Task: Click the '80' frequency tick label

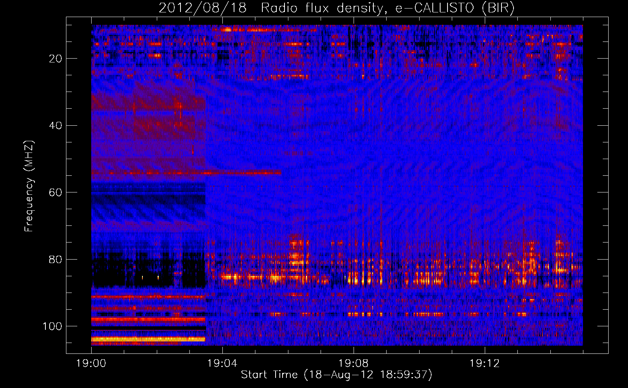Action: pos(56,260)
